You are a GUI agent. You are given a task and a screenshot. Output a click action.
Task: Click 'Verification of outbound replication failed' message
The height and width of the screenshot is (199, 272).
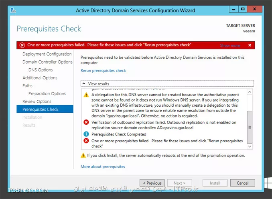point(164,125)
